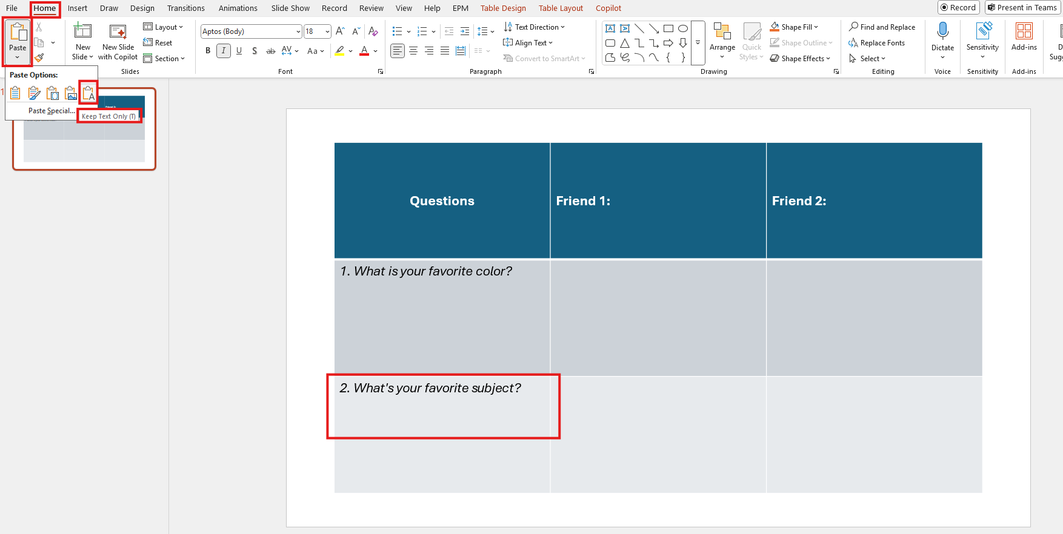Click Replace Fonts
Viewport: 1063px width, 534px height.
(876, 43)
